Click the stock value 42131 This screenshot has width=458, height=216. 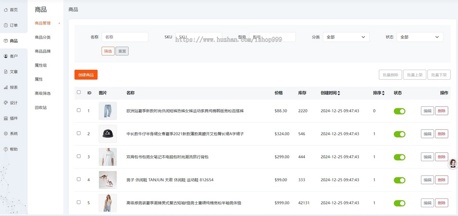pos(304,203)
